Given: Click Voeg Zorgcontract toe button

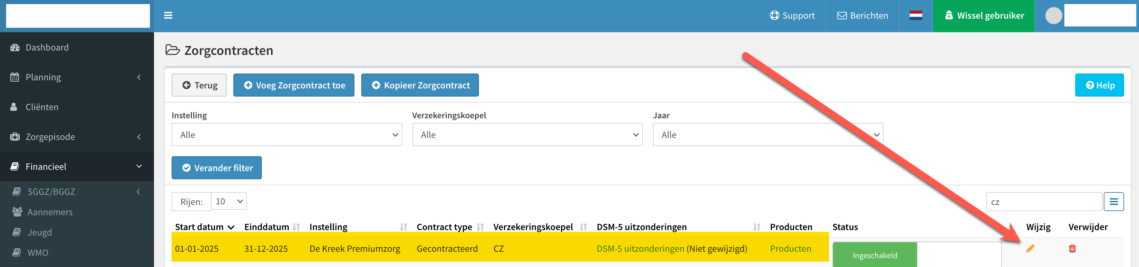Looking at the screenshot, I should pyautogui.click(x=294, y=85).
